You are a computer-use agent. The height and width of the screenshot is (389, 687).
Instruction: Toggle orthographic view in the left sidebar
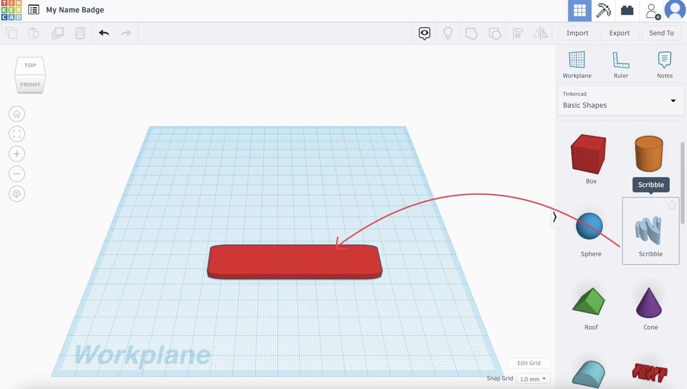[x=17, y=193]
